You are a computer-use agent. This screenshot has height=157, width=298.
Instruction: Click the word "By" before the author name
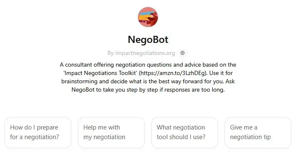[110, 53]
